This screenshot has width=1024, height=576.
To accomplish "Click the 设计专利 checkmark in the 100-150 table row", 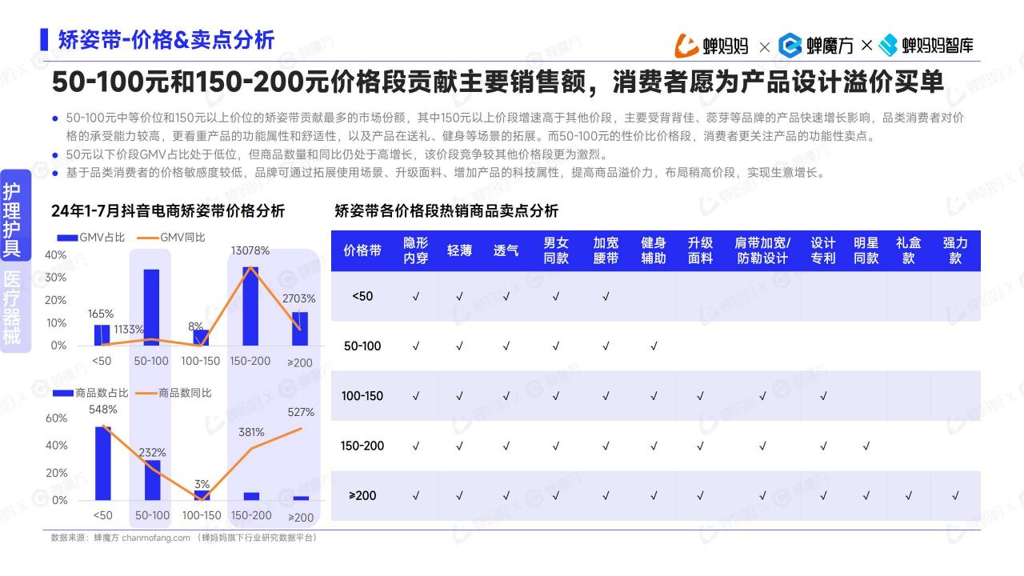I will point(823,396).
